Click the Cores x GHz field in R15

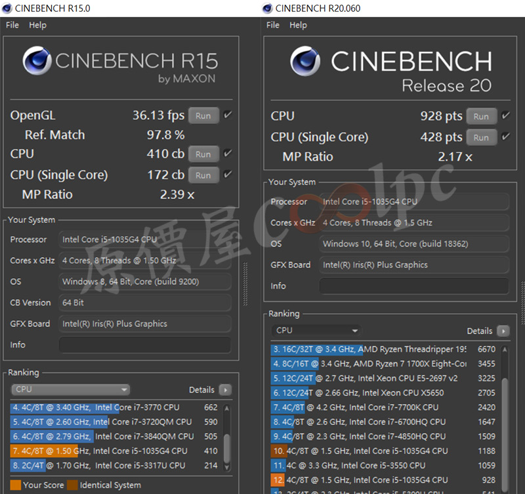pyautogui.click(x=145, y=260)
